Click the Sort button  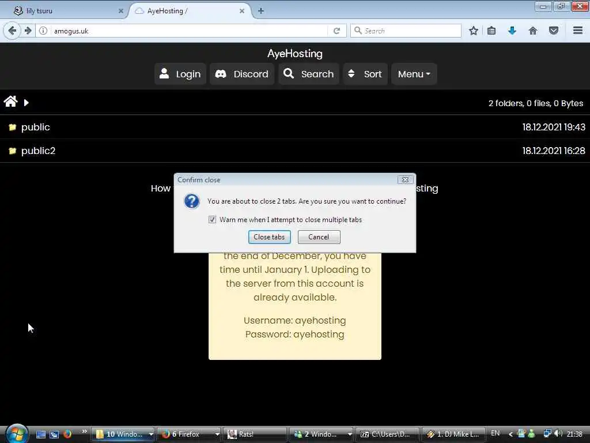pyautogui.click(x=365, y=74)
